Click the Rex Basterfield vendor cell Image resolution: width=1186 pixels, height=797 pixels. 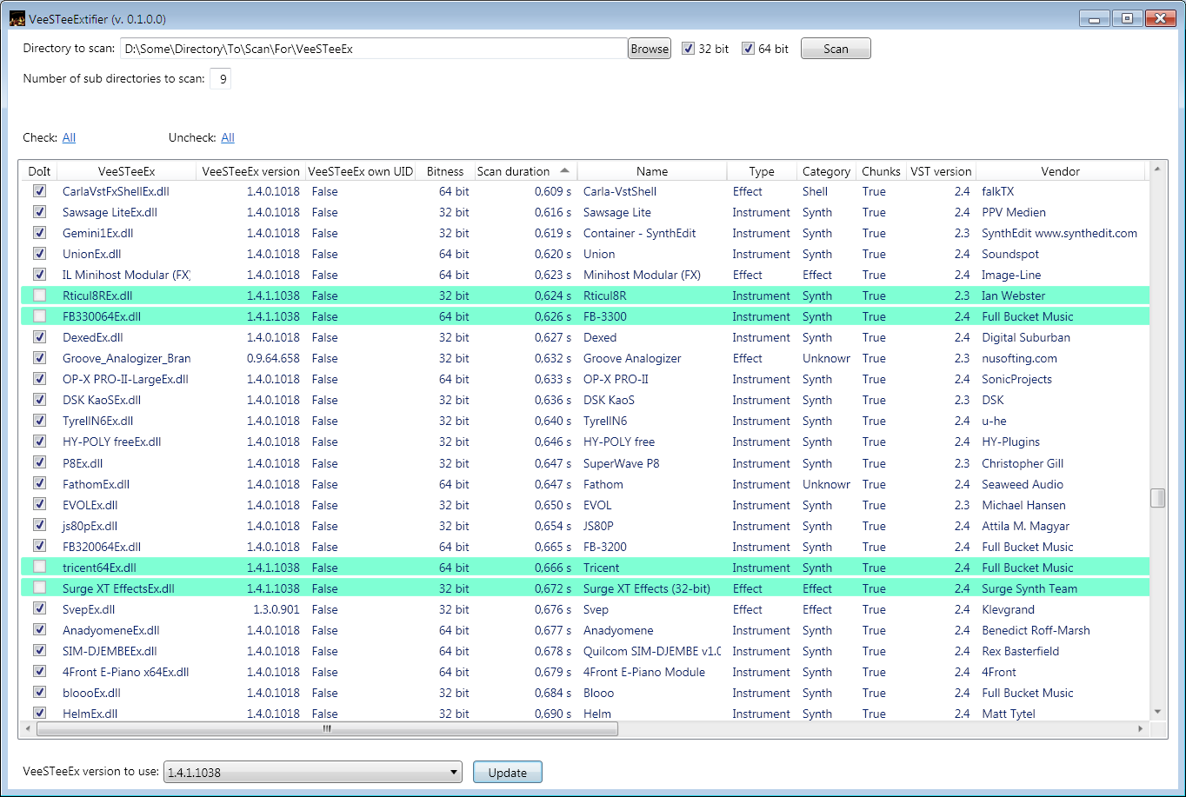click(x=1020, y=651)
